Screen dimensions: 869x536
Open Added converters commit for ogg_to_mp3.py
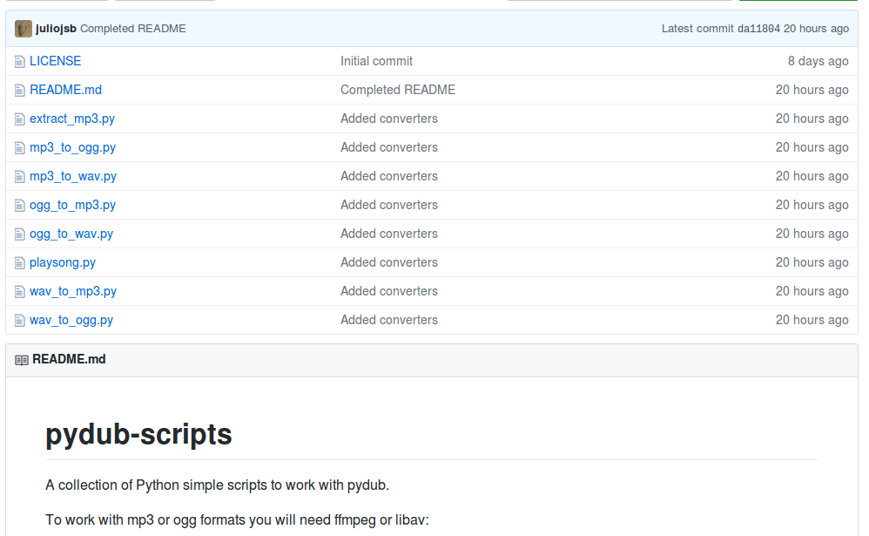389,206
